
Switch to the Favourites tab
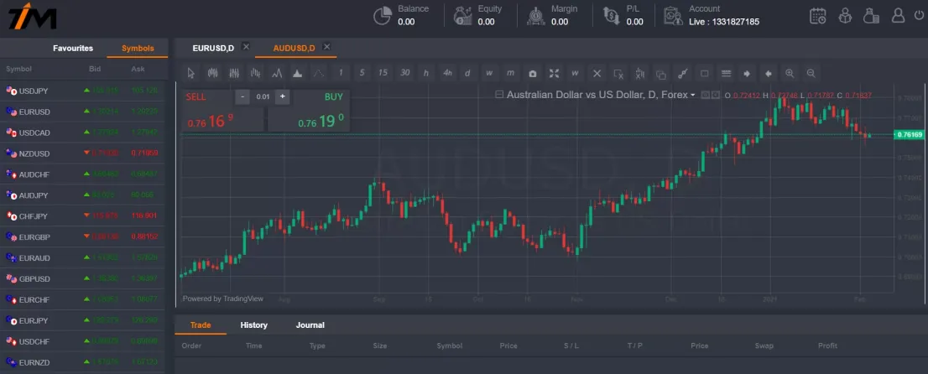[73, 48]
